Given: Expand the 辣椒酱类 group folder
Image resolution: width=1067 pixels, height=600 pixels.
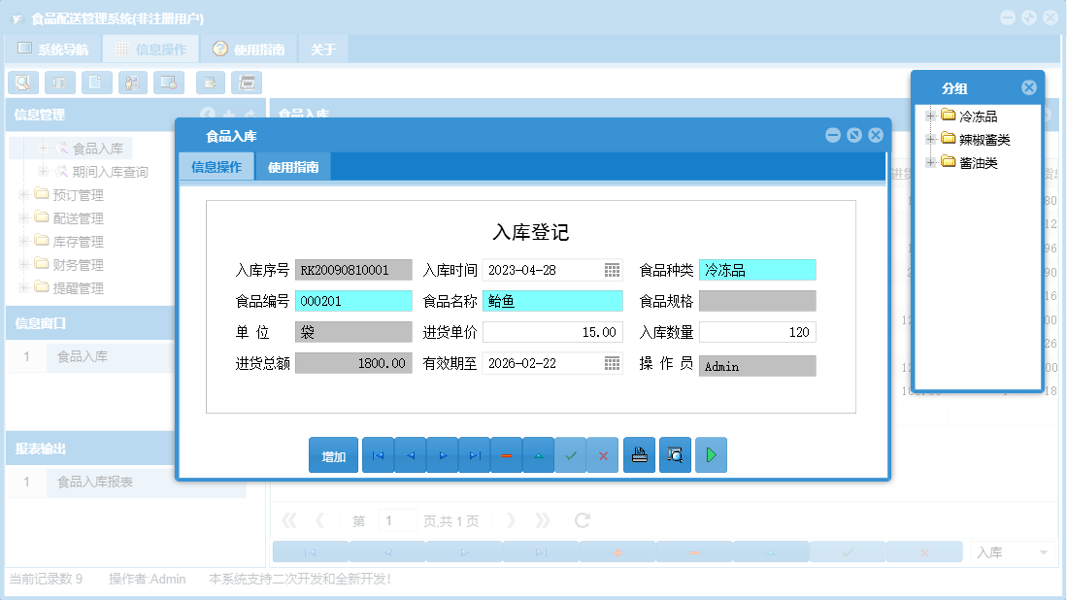Looking at the screenshot, I should [929, 139].
